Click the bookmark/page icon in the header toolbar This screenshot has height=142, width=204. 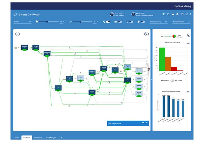click(168, 14)
